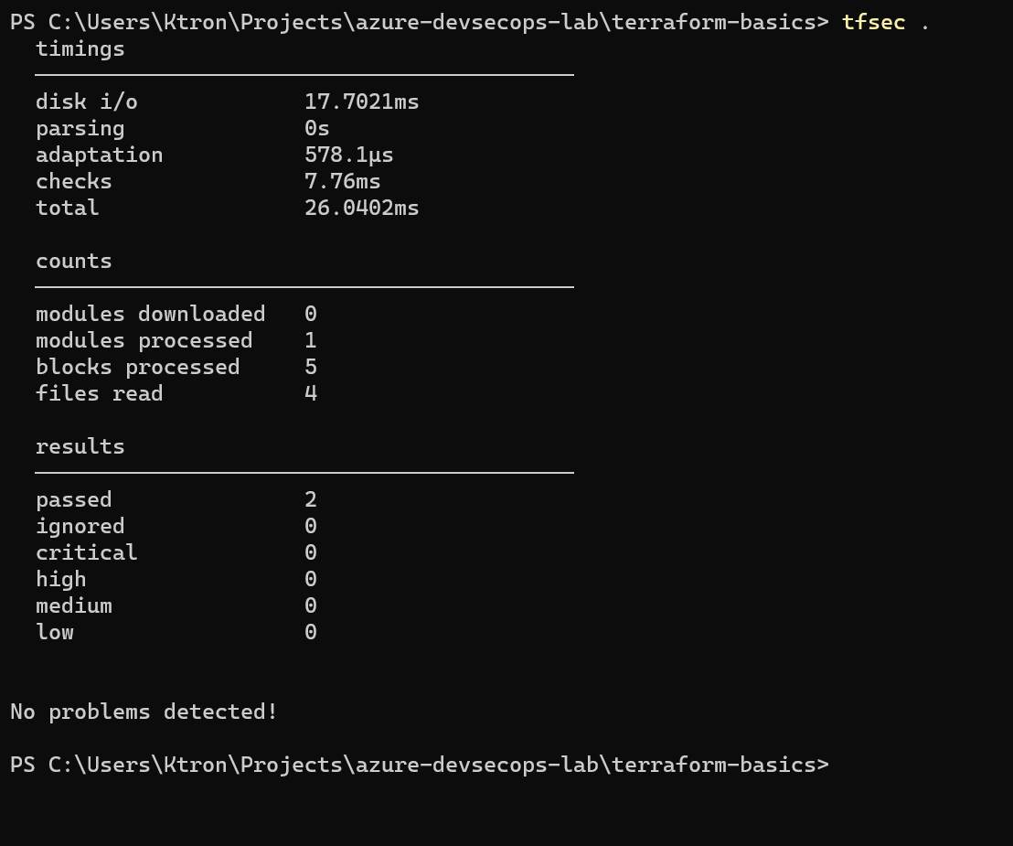Click the adaptation value 578.1µs
1013x846 pixels.
348,155
